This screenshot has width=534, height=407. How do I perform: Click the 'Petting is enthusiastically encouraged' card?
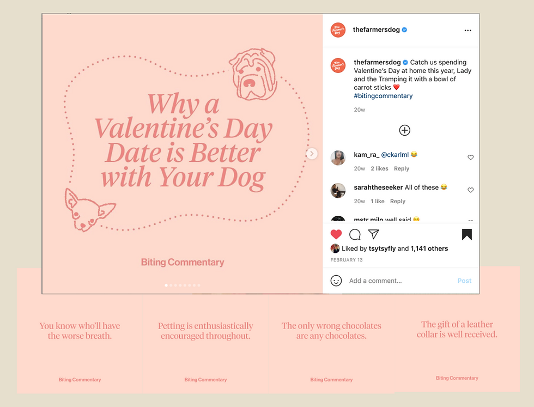[x=206, y=344]
